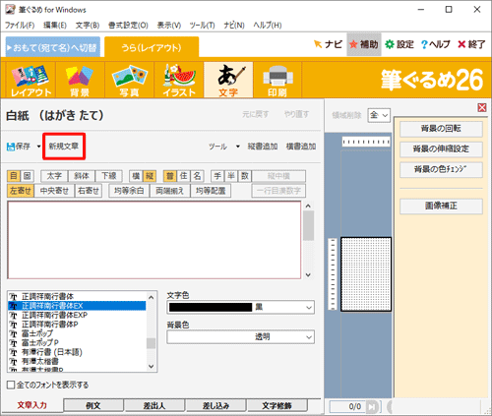This screenshot has height=416, width=492.
Task: Select the 文字 text category
Action: coord(228,81)
